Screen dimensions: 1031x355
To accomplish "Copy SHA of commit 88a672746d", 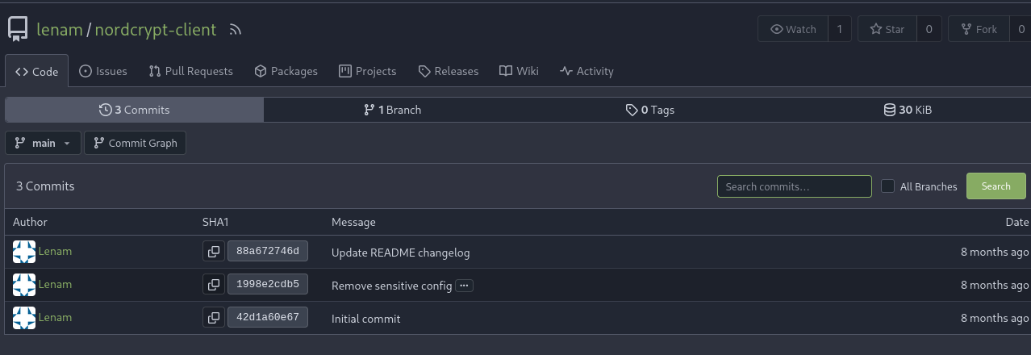I will [214, 252].
